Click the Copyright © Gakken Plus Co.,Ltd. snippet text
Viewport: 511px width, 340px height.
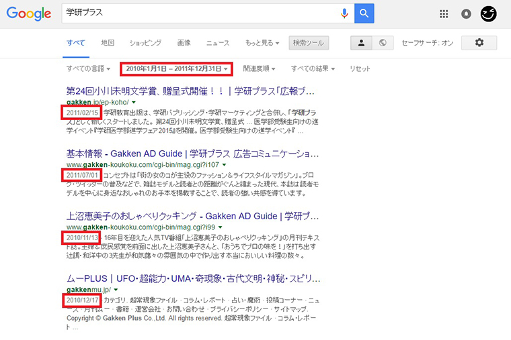point(145,319)
